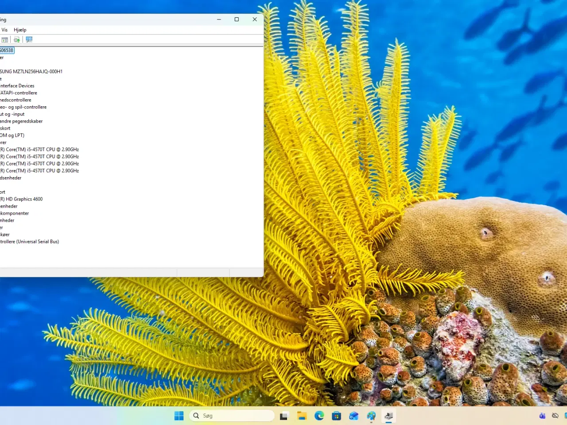567x425 pixels.
Task: Open Microsoft Store from the taskbar
Action: pyautogui.click(x=337, y=416)
